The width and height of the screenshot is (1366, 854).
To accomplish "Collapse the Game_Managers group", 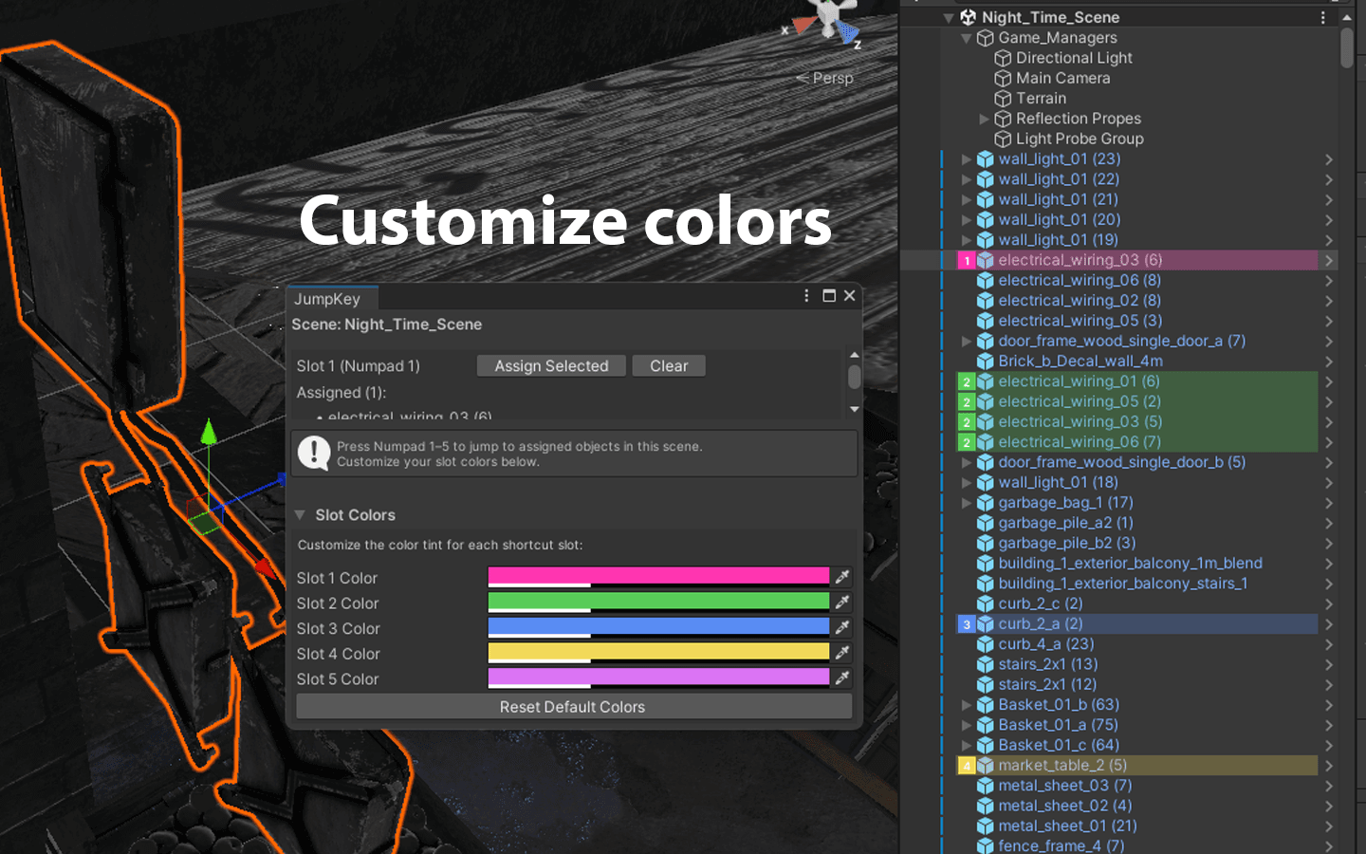I will [967, 38].
